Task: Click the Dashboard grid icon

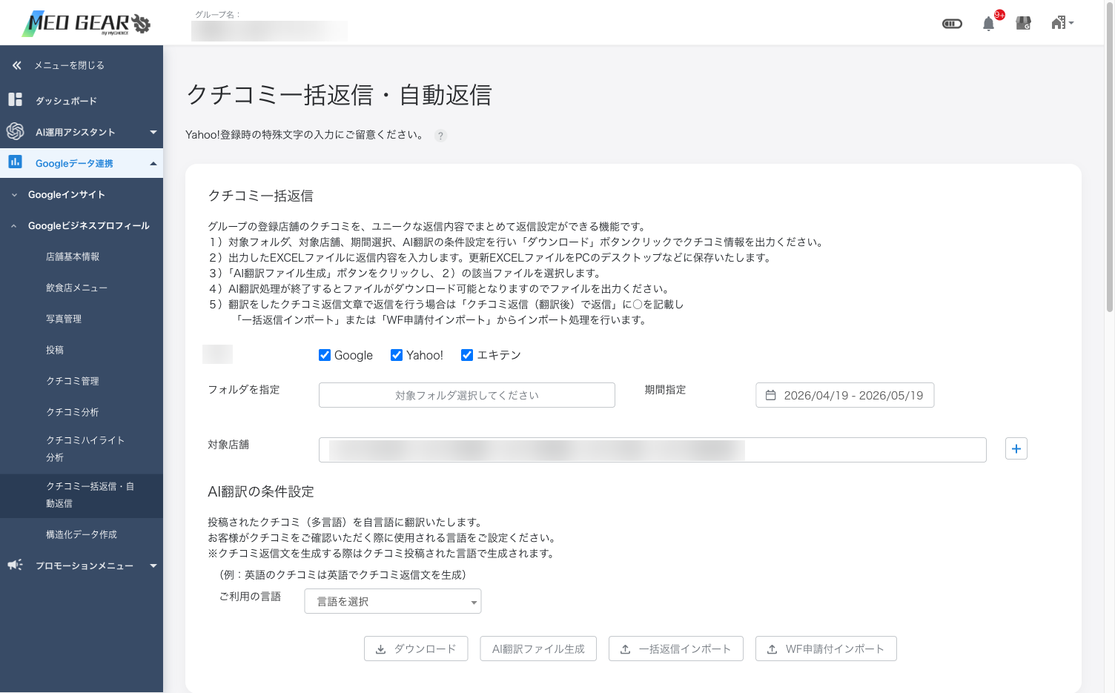Action: point(15,99)
